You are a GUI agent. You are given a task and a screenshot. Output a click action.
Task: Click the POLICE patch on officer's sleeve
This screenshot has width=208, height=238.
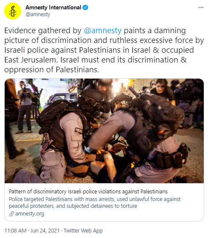79,130
